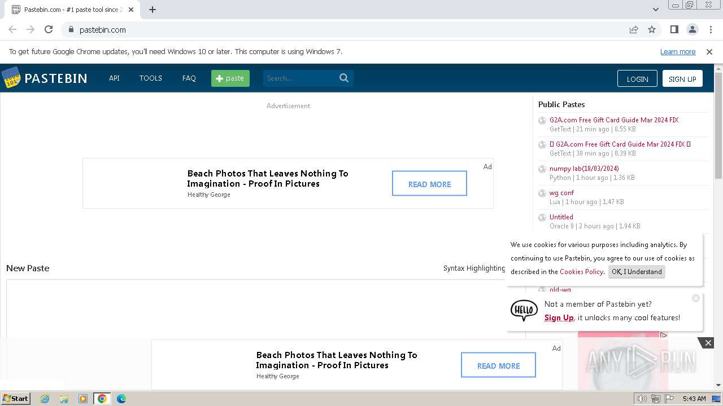Click the share page icon
This screenshot has width=723, height=406.
coord(634,30)
